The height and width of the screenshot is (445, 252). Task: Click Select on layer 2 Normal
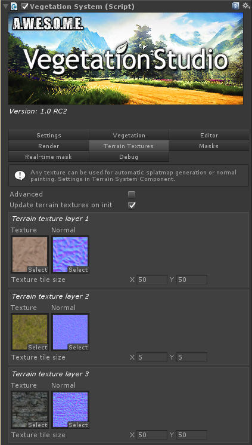click(x=79, y=348)
